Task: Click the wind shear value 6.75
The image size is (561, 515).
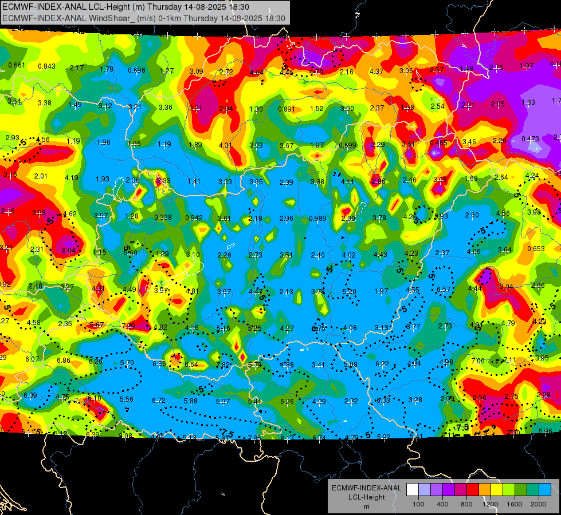Action: pyautogui.click(x=319, y=328)
